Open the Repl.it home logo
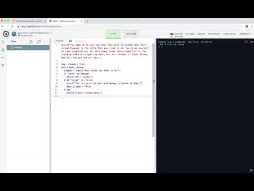Image resolution: width=254 pixels, height=191 pixels. click(6, 34)
